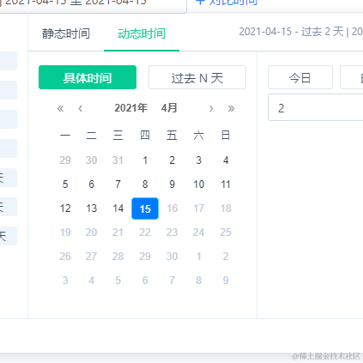This screenshot has height=363, width=363.
Task: Click the disabled date 16
Action: coord(172,209)
